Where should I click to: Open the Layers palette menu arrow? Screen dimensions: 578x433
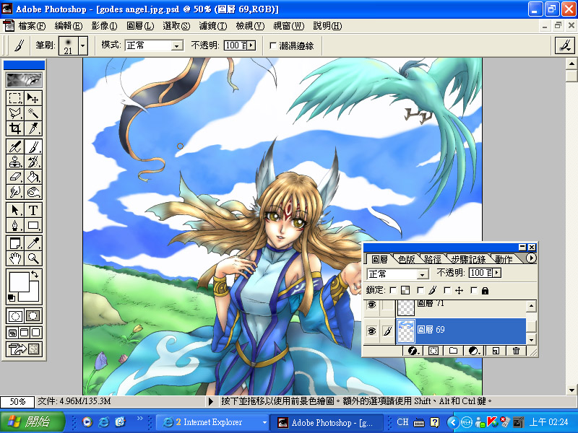click(531, 258)
